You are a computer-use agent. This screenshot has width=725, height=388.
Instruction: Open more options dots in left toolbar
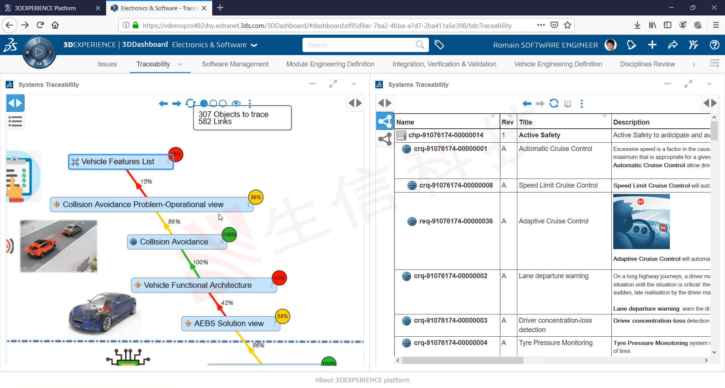coord(250,103)
